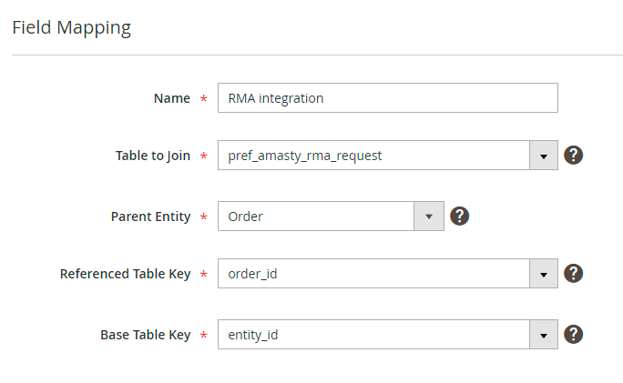Screen dimensions: 623x383
Task: Click the red asterisk beside Name
Action: click(203, 99)
